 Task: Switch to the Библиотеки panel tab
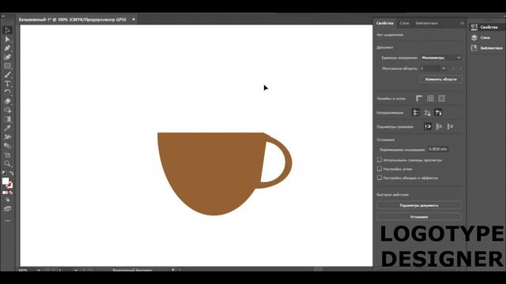click(427, 23)
